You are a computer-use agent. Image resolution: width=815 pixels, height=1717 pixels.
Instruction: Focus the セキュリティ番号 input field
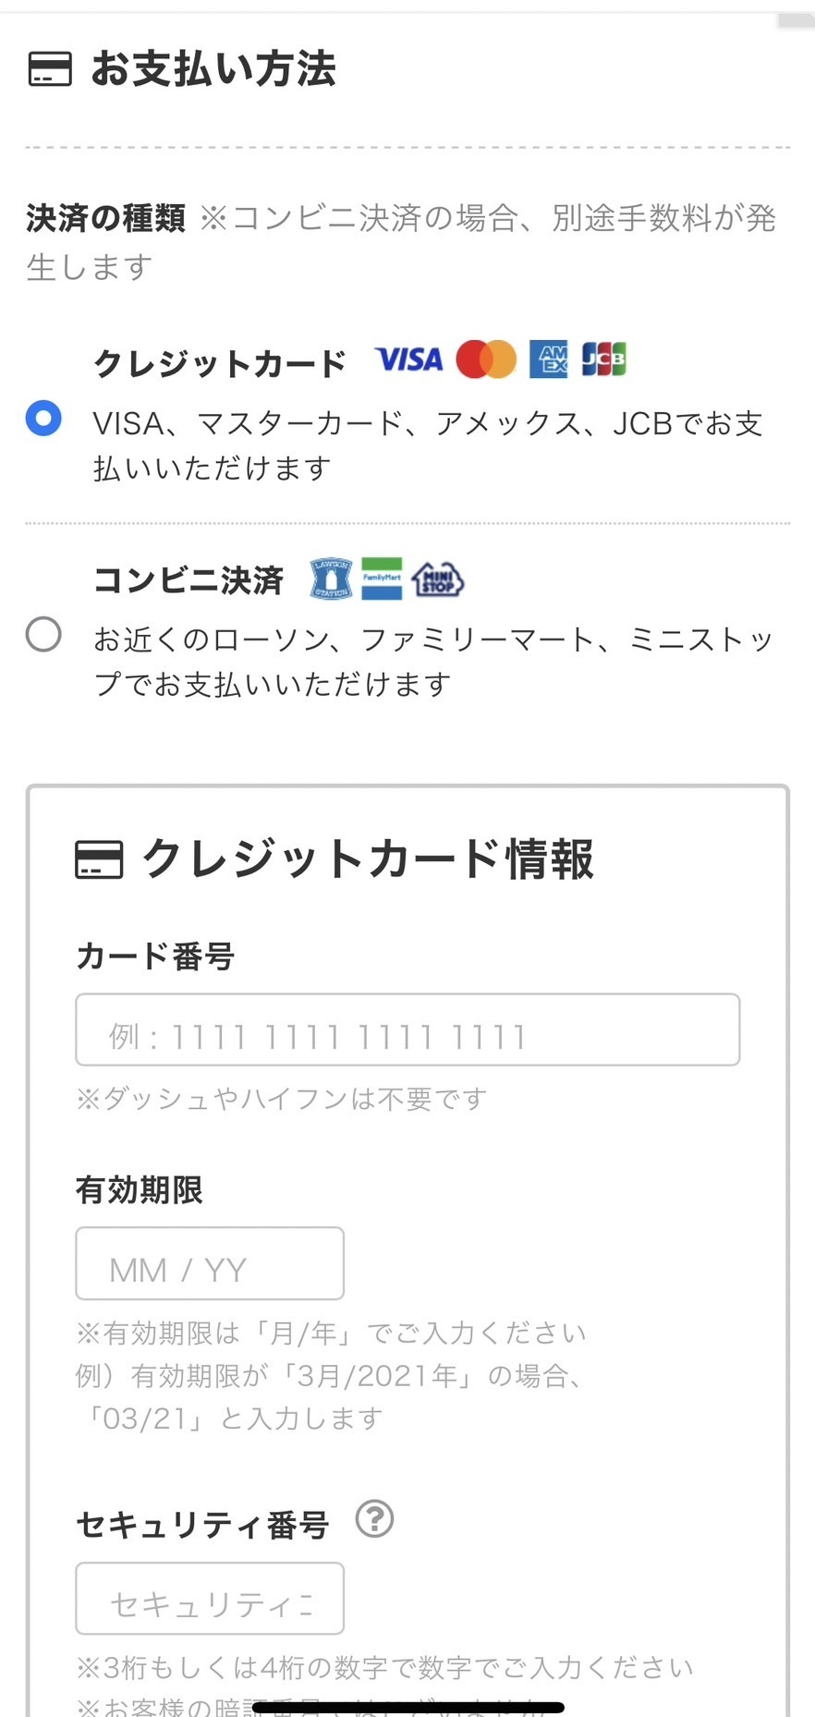(210, 1599)
